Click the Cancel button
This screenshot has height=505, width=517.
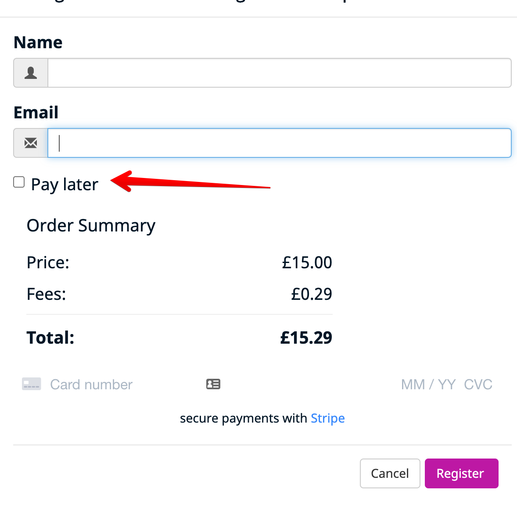click(390, 473)
